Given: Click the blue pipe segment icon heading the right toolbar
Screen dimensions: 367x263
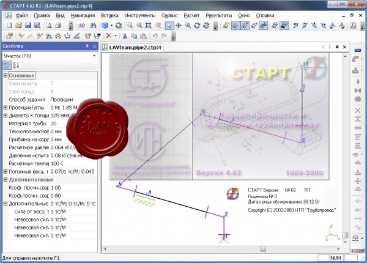Looking at the screenshot, I should [x=358, y=50].
